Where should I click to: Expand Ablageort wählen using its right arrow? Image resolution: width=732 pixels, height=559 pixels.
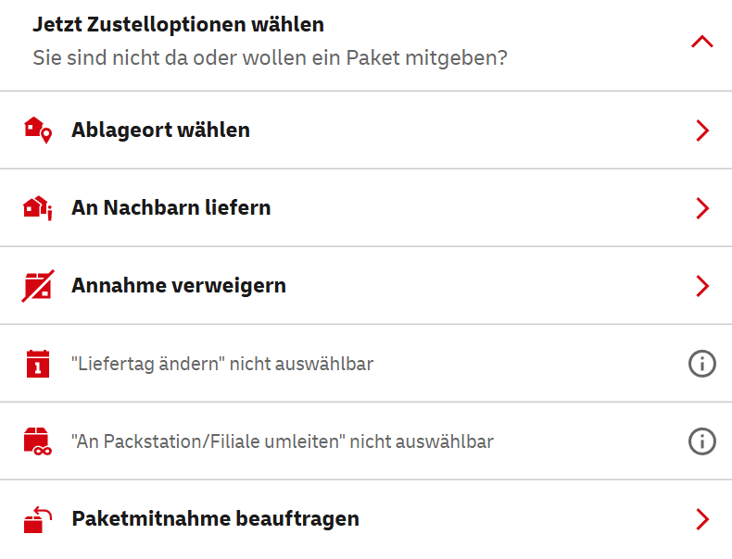[702, 130]
